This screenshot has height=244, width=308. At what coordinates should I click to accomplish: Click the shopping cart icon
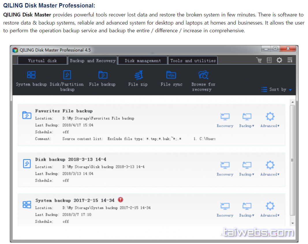pos(259,60)
